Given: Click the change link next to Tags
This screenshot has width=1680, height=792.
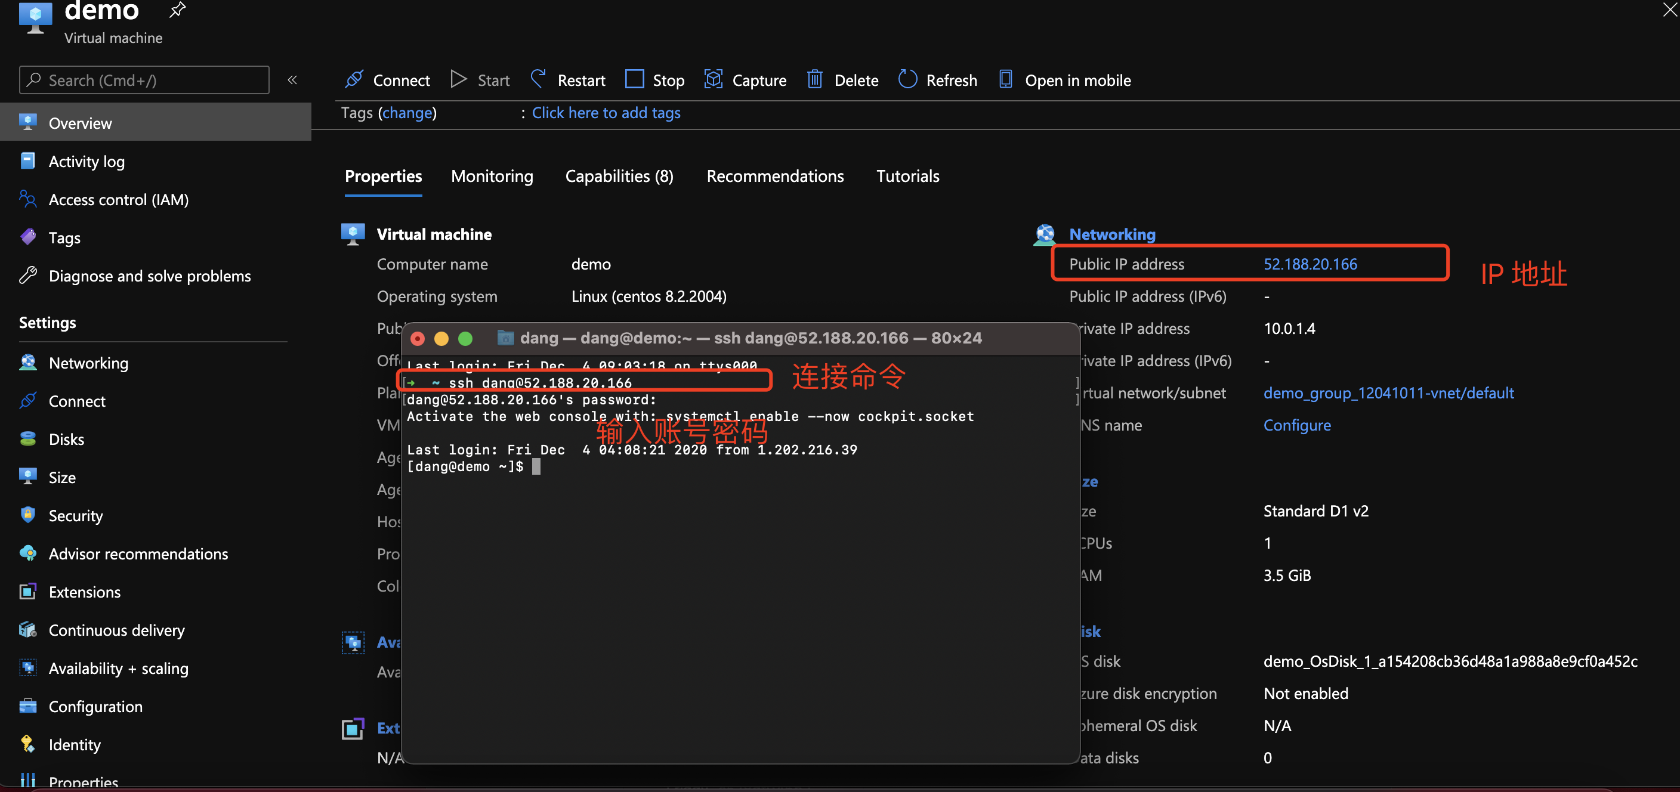Looking at the screenshot, I should pyautogui.click(x=407, y=113).
